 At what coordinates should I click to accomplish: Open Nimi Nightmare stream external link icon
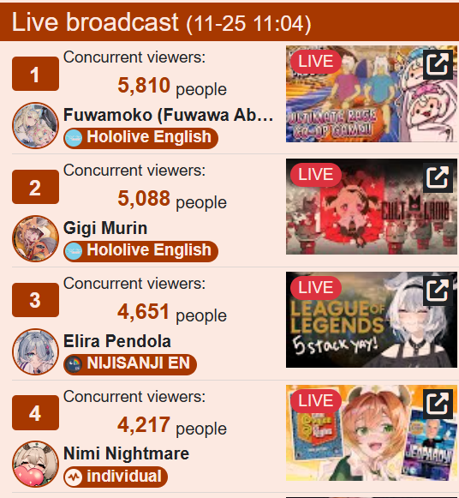tap(438, 404)
